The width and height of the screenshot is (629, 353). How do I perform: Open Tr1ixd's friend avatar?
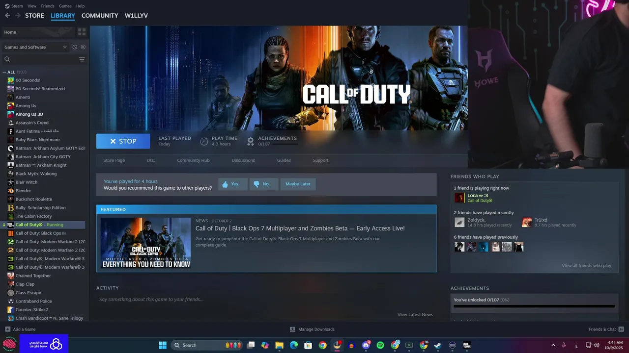click(x=527, y=223)
